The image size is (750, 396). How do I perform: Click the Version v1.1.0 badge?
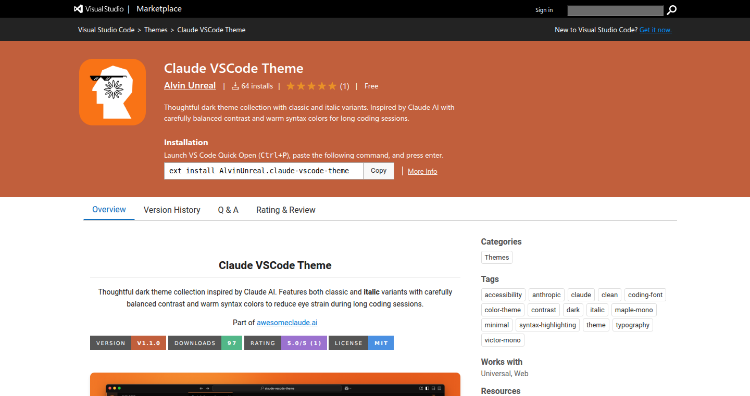(x=128, y=343)
